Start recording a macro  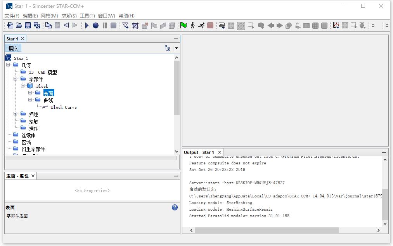(95, 25)
